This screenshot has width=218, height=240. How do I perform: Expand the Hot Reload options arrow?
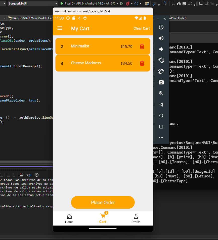132,4
